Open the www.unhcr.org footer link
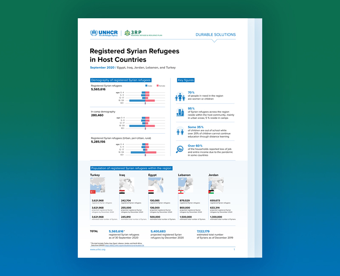Screen dimensions: 340x276 coord(97,250)
